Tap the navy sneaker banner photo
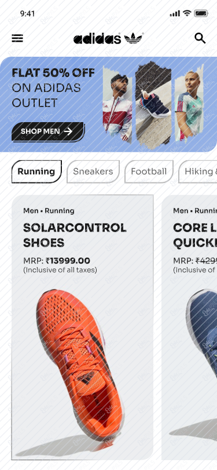The width and height of the screenshot is (217, 470). [x=153, y=104]
